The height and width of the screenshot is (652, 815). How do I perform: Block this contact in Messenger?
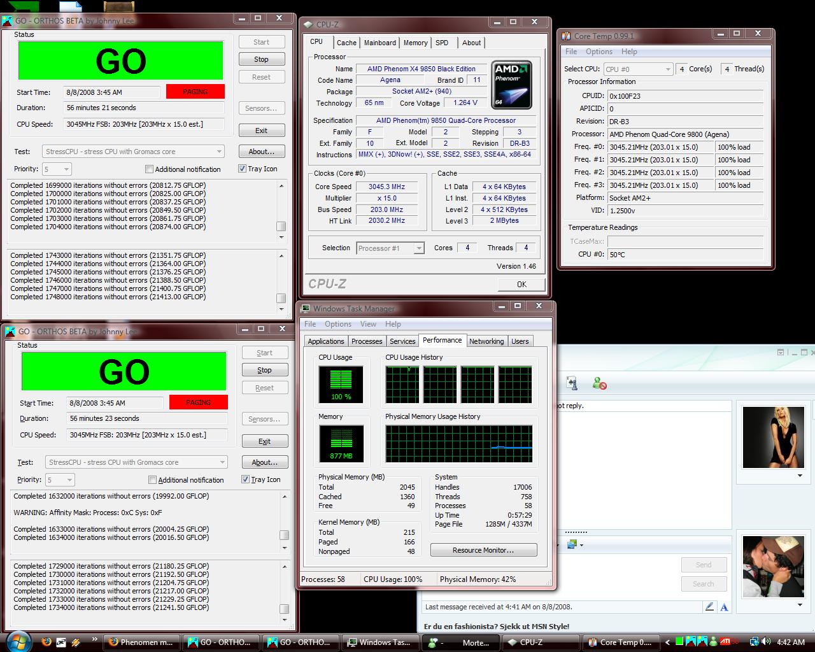click(599, 383)
